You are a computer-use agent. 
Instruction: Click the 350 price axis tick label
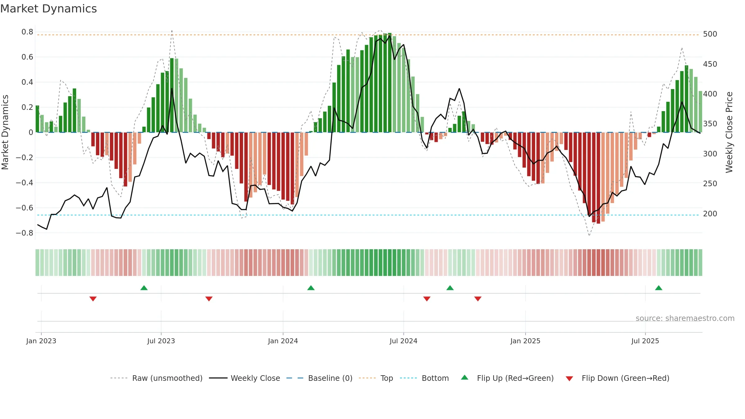tap(710, 124)
